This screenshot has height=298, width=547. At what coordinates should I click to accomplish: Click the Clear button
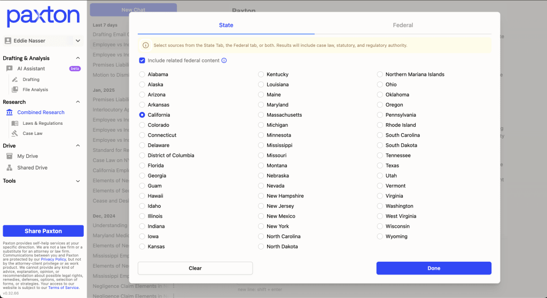coord(195,268)
